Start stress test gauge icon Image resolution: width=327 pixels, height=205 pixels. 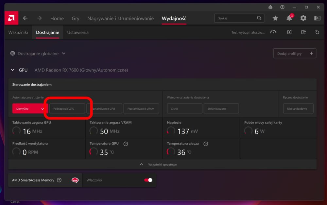(273, 32)
